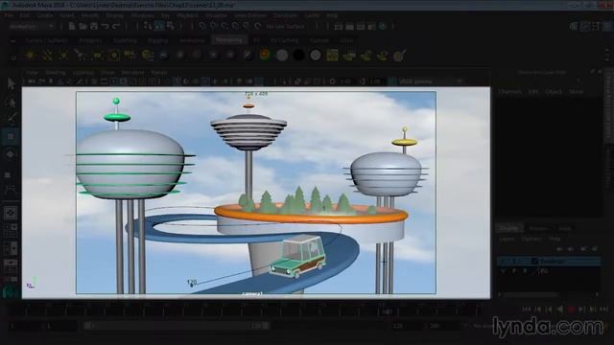Click the Open Scene folder icon
This screenshot has height=345, width=614.
83,26
